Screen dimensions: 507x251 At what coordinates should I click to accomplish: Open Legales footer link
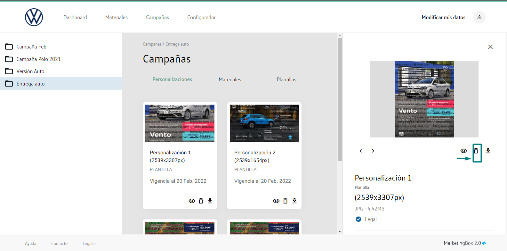click(x=90, y=243)
